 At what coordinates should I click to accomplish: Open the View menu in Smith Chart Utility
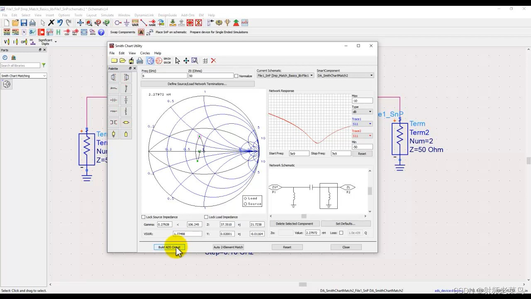pos(132,53)
